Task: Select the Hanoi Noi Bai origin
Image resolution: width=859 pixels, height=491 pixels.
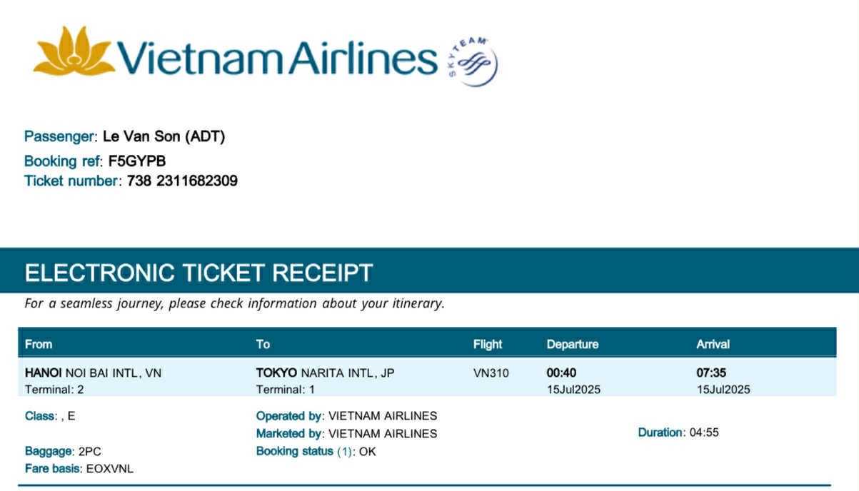Action: pos(93,373)
